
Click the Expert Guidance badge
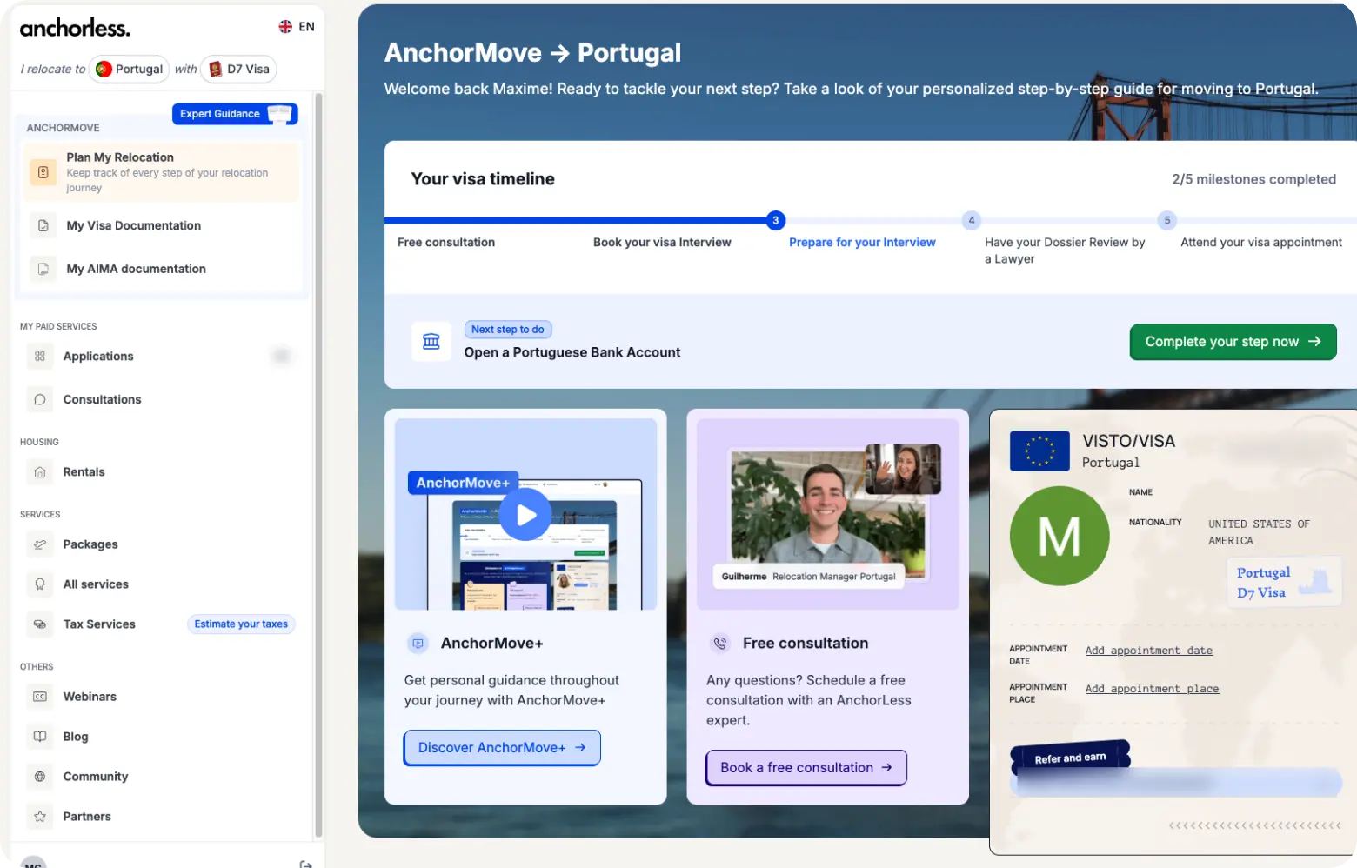click(x=235, y=114)
